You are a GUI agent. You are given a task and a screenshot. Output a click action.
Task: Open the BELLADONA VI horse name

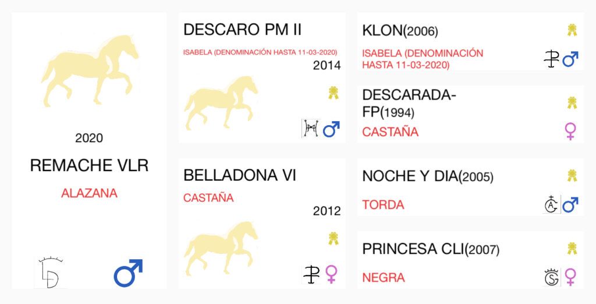(239, 175)
